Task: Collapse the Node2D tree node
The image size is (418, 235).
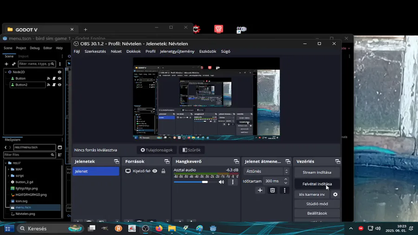Action: coord(6,72)
